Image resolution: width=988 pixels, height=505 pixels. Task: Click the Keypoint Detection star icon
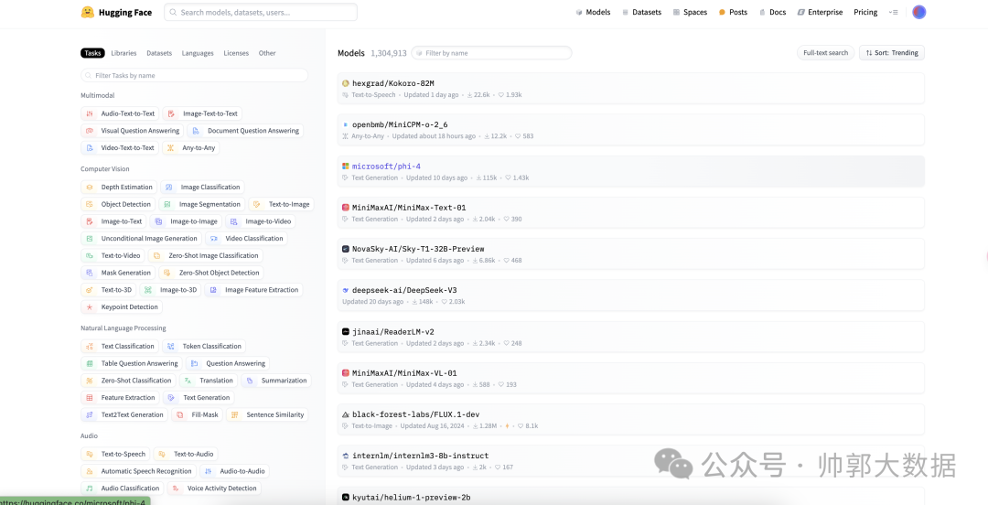pos(90,307)
